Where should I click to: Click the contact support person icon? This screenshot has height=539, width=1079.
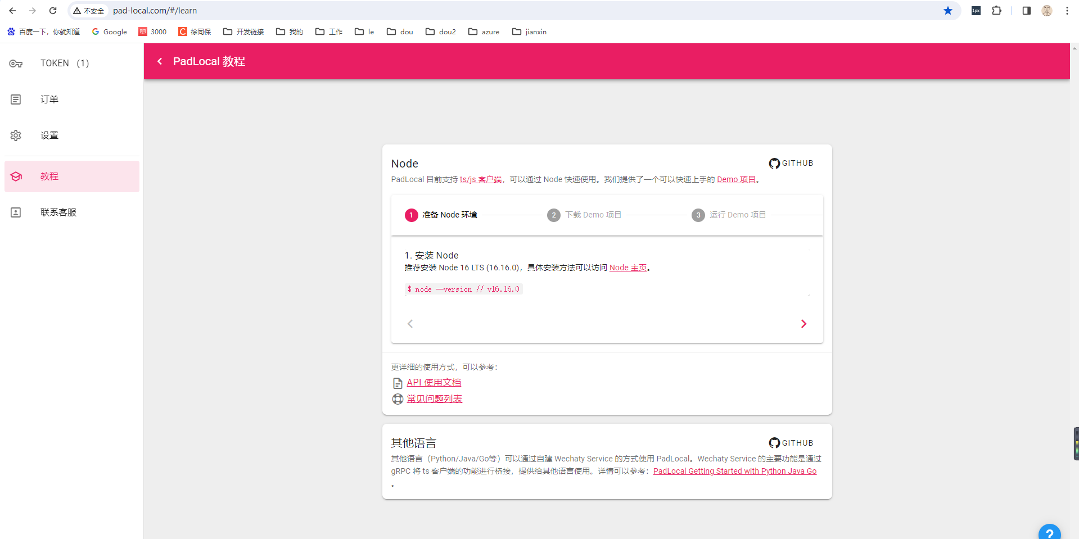16,212
